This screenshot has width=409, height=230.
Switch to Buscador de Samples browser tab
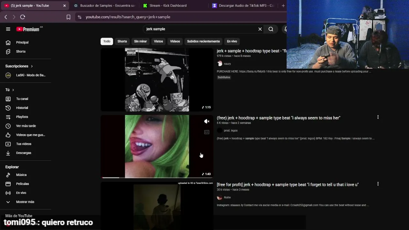pos(104,5)
